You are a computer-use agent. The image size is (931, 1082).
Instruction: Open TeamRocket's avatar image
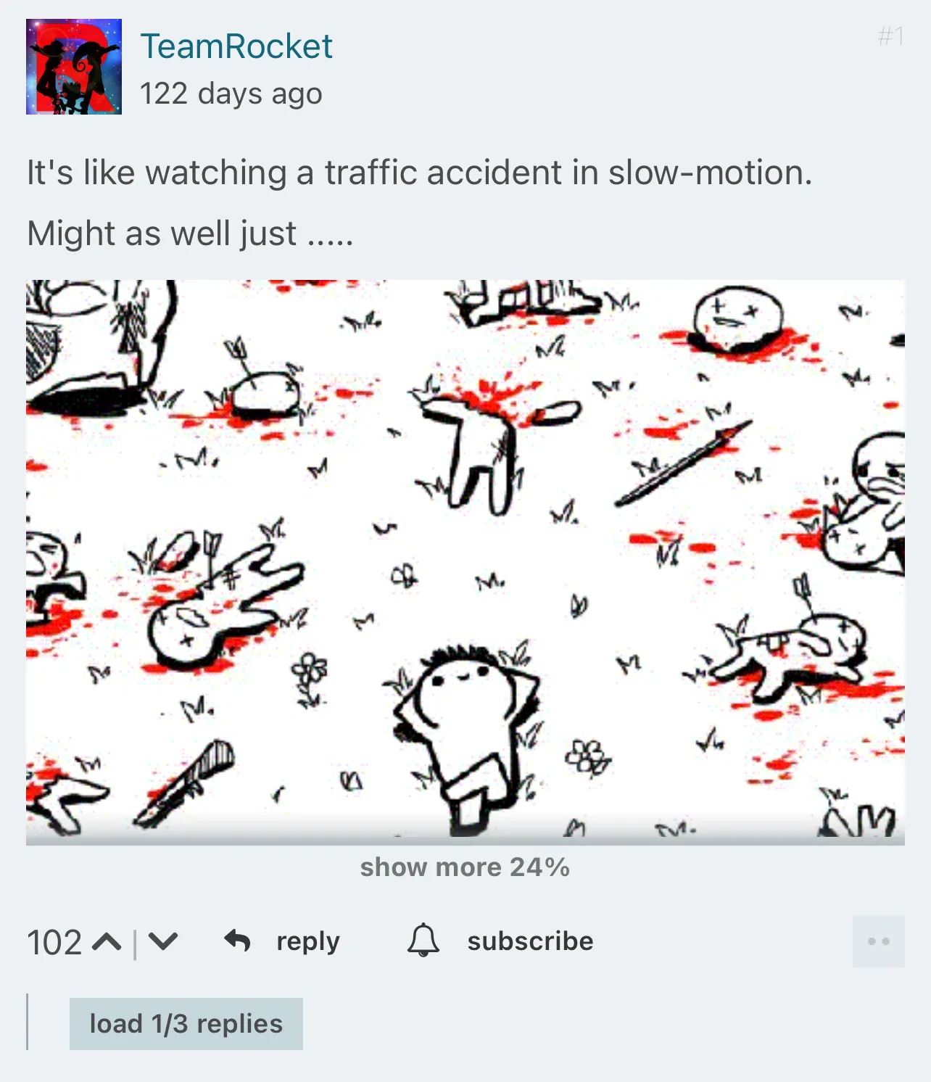tap(74, 67)
